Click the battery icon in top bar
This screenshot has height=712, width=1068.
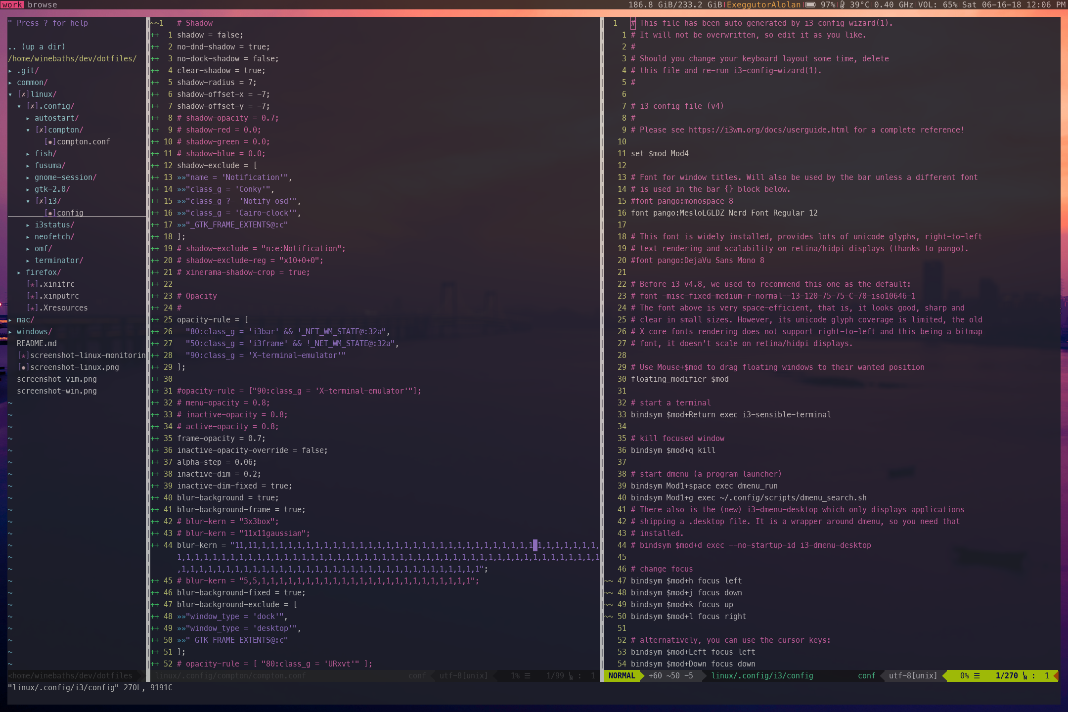pyautogui.click(x=810, y=5)
